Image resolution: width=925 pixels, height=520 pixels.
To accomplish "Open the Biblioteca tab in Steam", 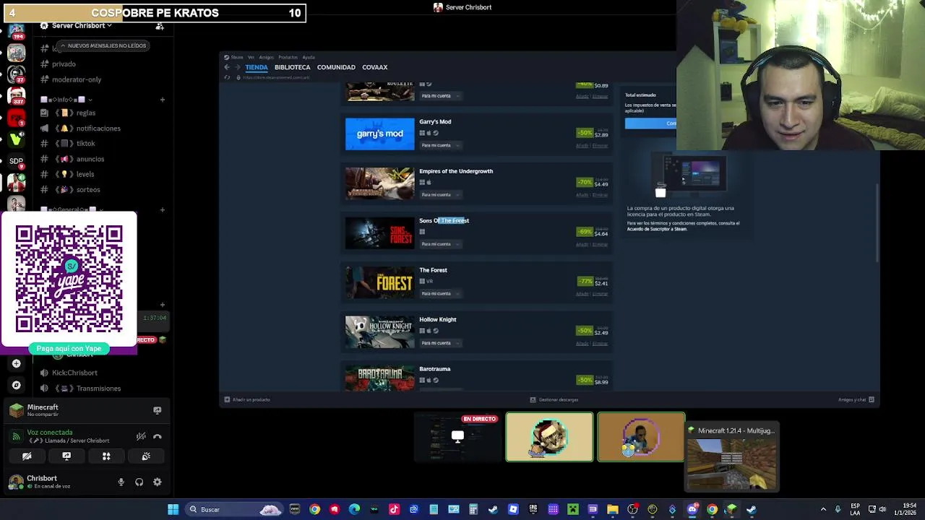I will point(292,67).
